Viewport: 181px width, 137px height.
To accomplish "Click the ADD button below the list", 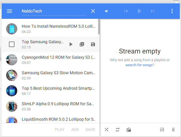I will (75, 130).
